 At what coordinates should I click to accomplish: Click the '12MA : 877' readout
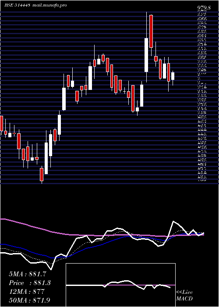coord(27,291)
